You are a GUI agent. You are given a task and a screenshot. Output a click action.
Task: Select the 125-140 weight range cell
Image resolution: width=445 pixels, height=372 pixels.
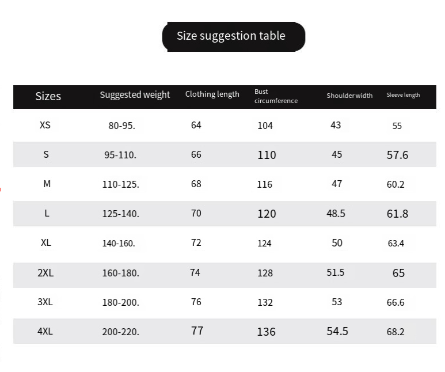pos(121,214)
